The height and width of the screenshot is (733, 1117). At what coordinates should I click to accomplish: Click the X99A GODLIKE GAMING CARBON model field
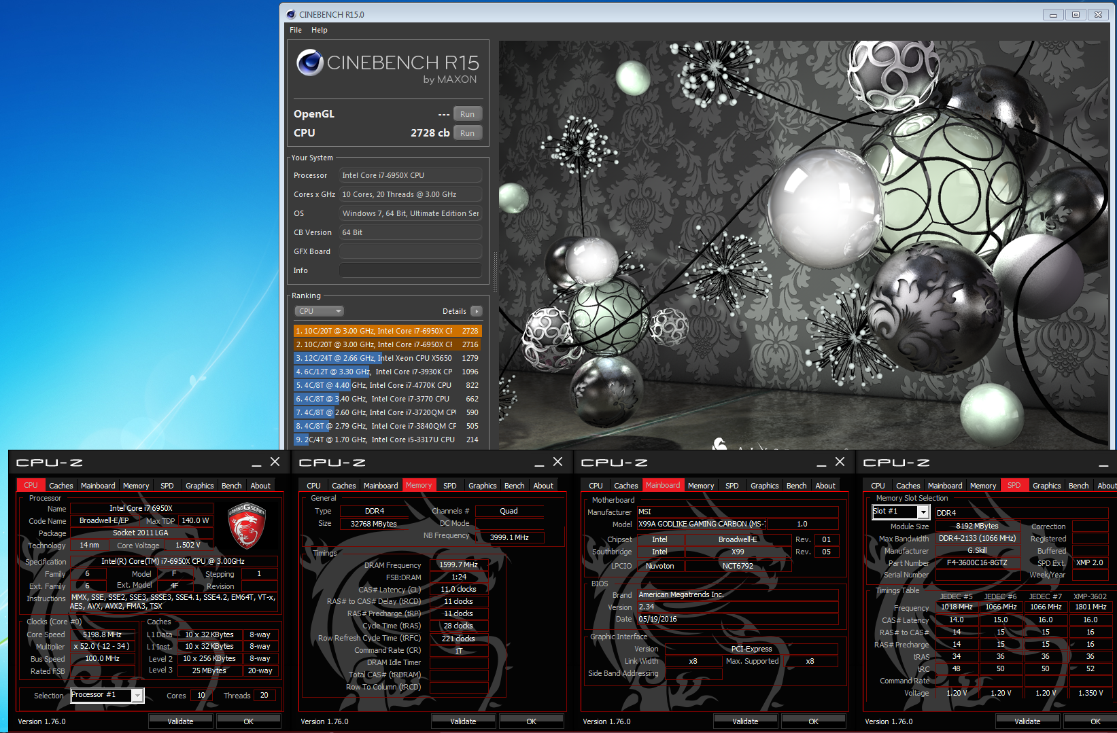coord(700,524)
